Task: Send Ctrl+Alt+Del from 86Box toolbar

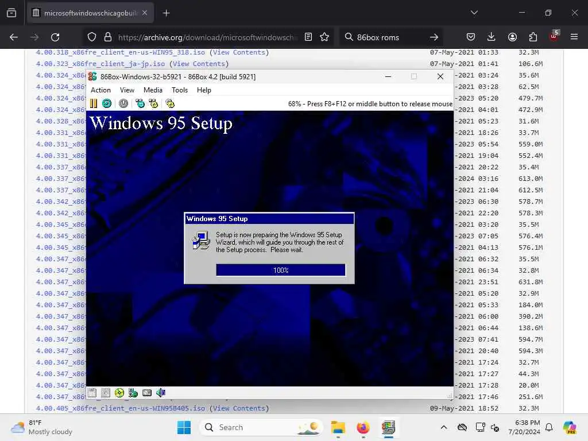Action: click(x=140, y=103)
